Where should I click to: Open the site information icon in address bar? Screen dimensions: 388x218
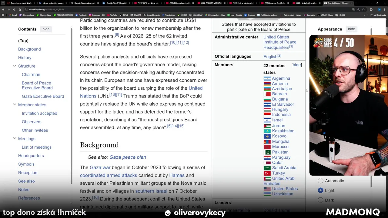coord(26,9)
